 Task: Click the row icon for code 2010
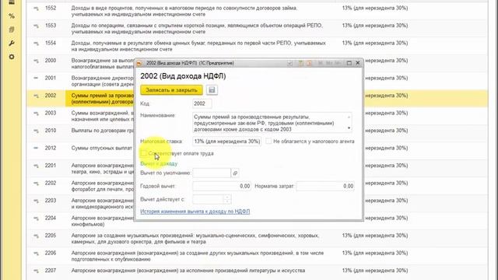click(37, 131)
